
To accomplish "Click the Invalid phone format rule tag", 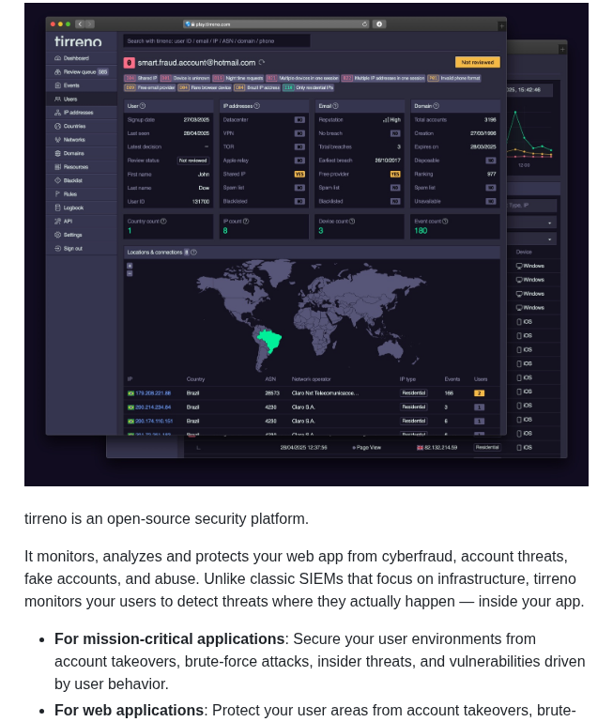I will click(454, 78).
